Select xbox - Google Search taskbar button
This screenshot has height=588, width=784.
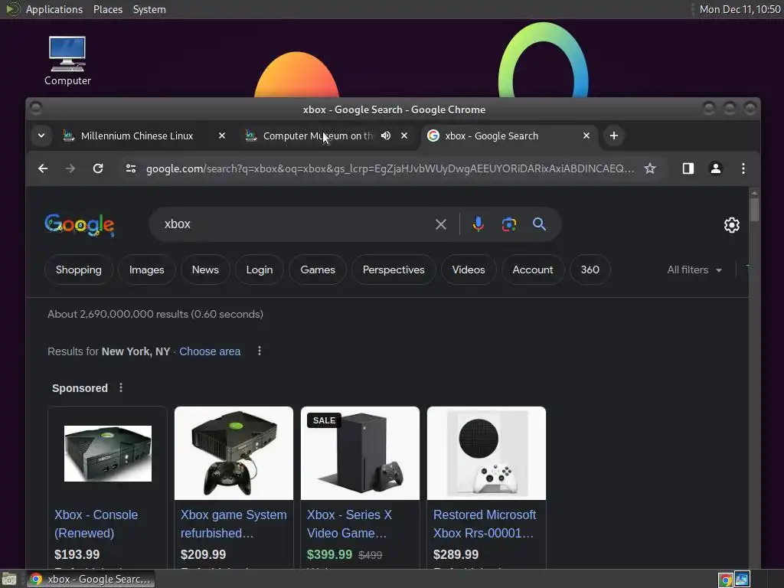click(90, 579)
